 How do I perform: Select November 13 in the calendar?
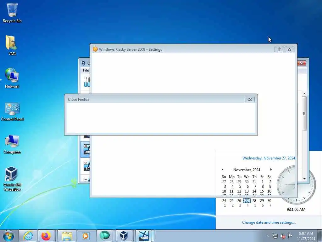(247, 191)
